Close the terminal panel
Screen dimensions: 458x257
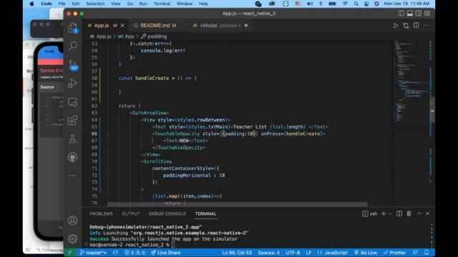(428, 213)
